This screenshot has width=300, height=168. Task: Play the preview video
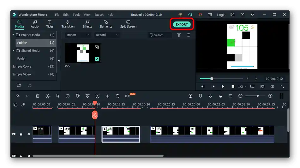click(223, 87)
